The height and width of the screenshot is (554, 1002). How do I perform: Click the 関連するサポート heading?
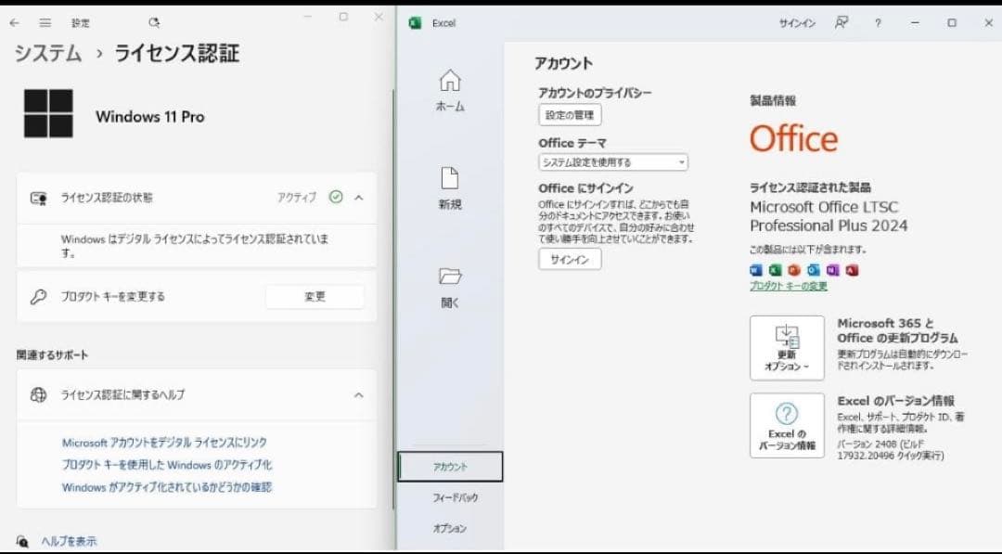52,354
